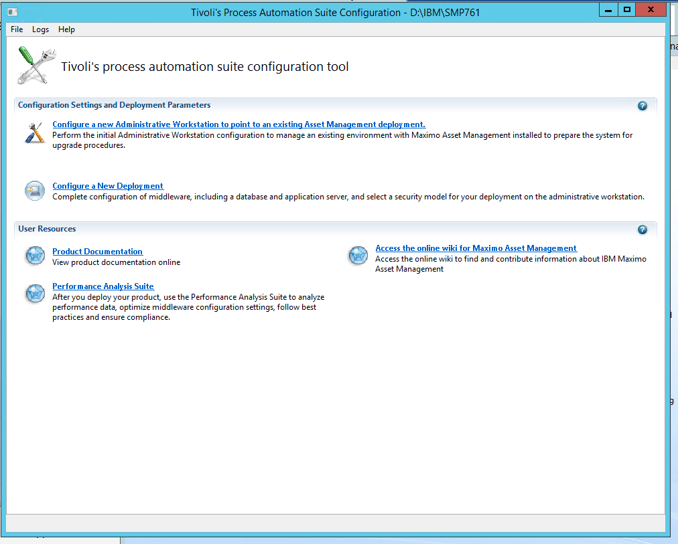Open help for the User Resources section
678x544 pixels.
(x=642, y=229)
